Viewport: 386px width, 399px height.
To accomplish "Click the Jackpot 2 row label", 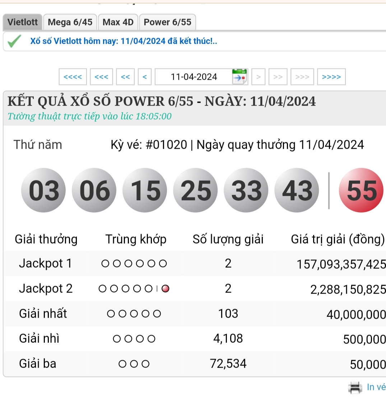I will [x=46, y=288].
